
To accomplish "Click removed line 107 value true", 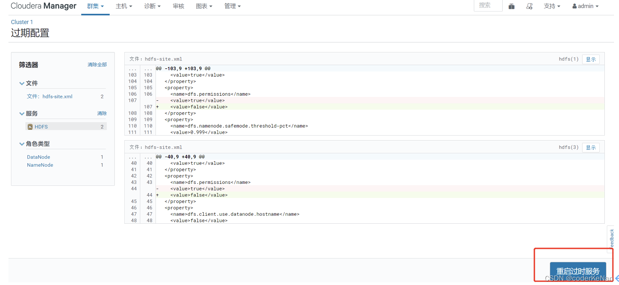I will pos(197,100).
